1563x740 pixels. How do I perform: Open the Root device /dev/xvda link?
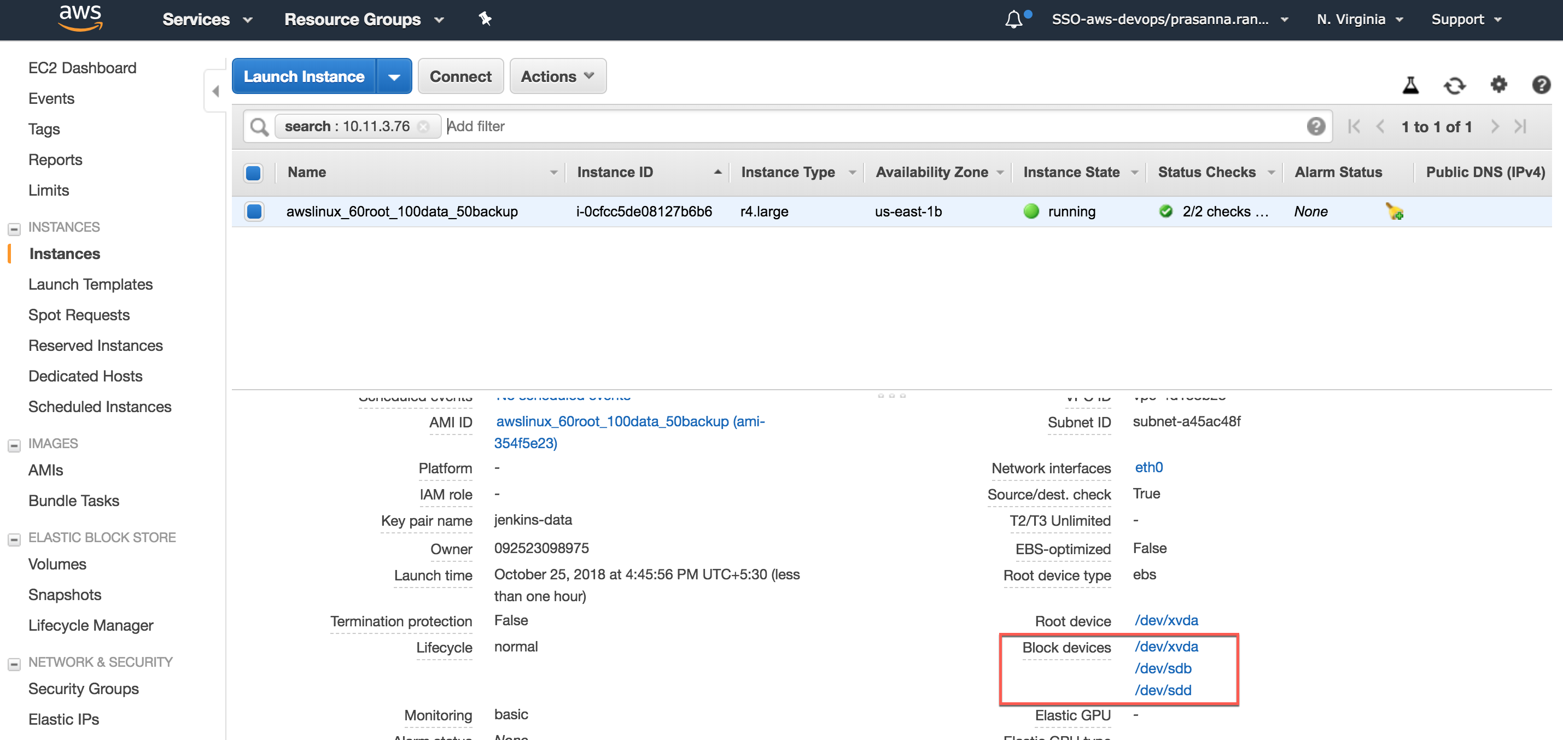pos(1166,620)
